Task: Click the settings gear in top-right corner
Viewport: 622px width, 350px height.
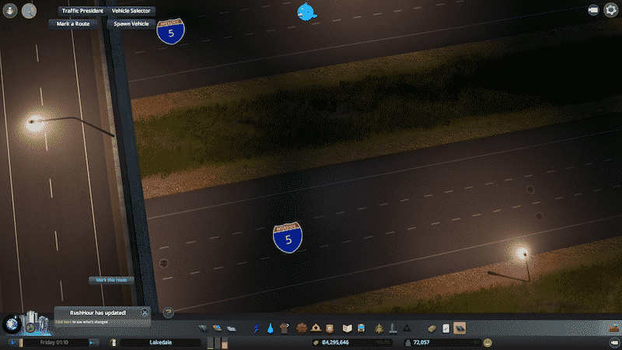Action: 611,10
